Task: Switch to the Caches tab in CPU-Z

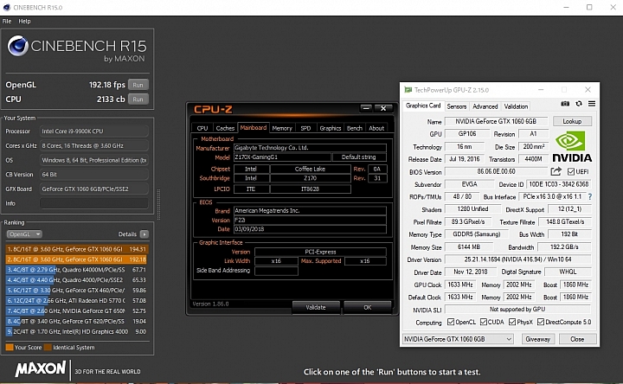Action: tap(225, 128)
